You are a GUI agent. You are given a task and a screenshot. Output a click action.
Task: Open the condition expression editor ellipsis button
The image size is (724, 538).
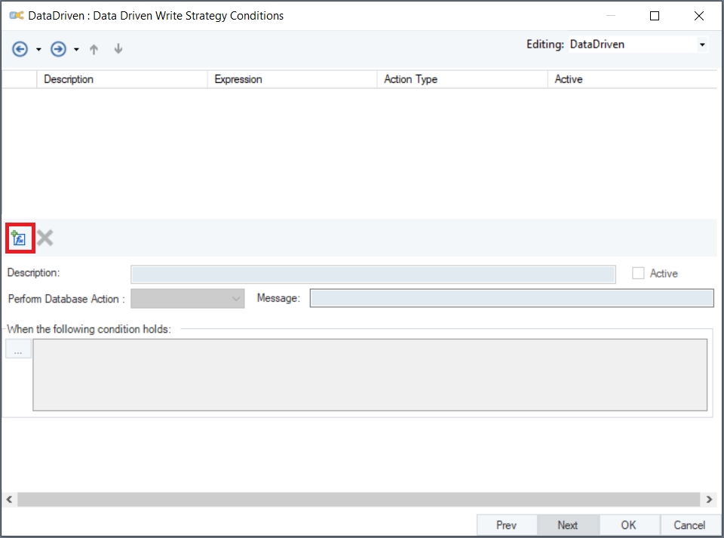tap(18, 351)
